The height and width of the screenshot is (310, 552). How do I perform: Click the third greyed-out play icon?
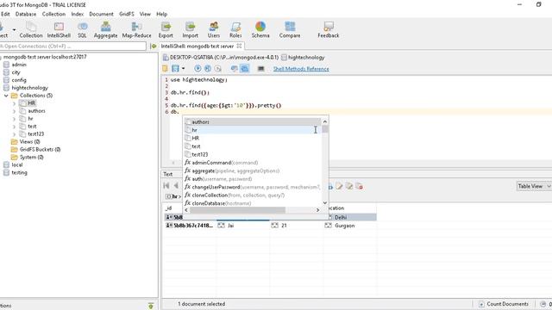tap(218, 69)
